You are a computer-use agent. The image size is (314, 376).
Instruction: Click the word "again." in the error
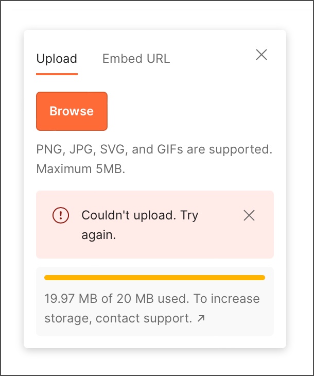99,235
